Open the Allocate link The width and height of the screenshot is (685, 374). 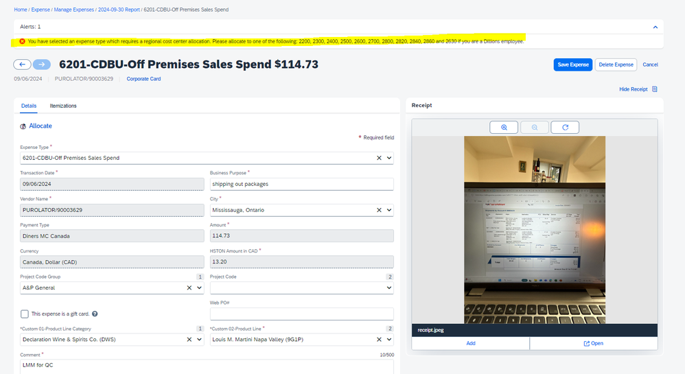coord(40,126)
